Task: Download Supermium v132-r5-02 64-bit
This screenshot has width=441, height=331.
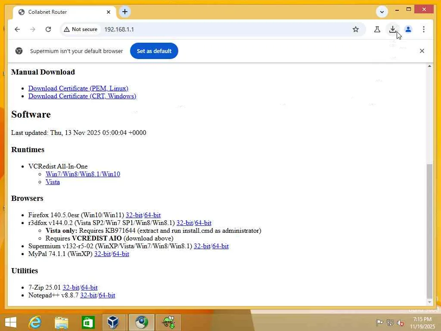Action: [x=220, y=246]
